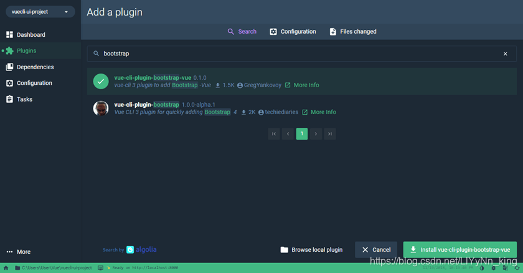
Task: Click the Files changed document icon
Action: pos(333,32)
